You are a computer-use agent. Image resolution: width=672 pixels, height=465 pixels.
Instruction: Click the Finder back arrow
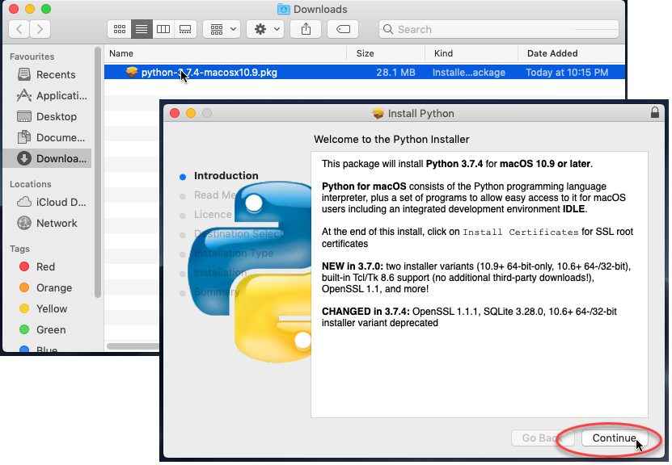(19, 29)
